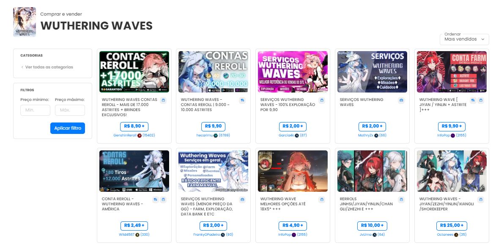
Task: Click the seller badge next to GenshinReroll
Action: pos(140,135)
